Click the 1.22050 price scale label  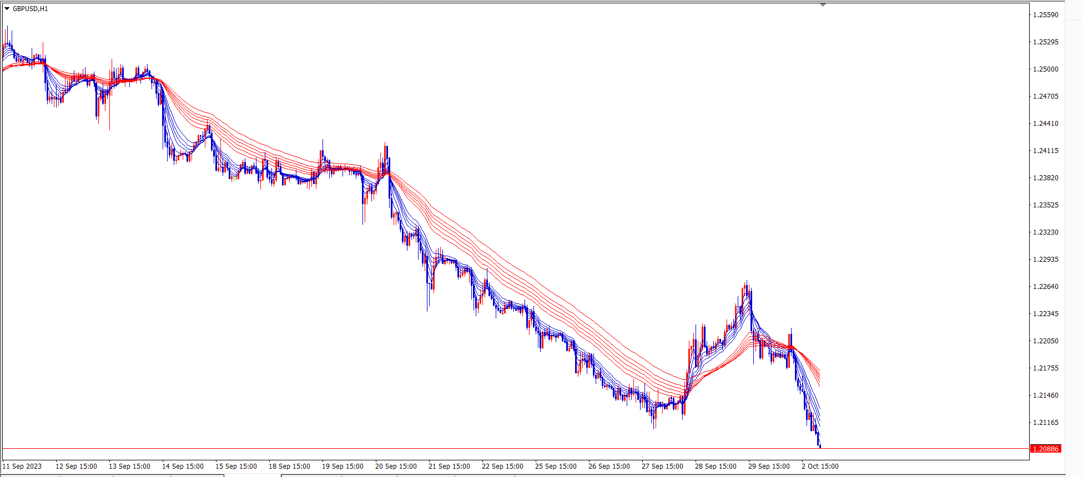click(1045, 341)
